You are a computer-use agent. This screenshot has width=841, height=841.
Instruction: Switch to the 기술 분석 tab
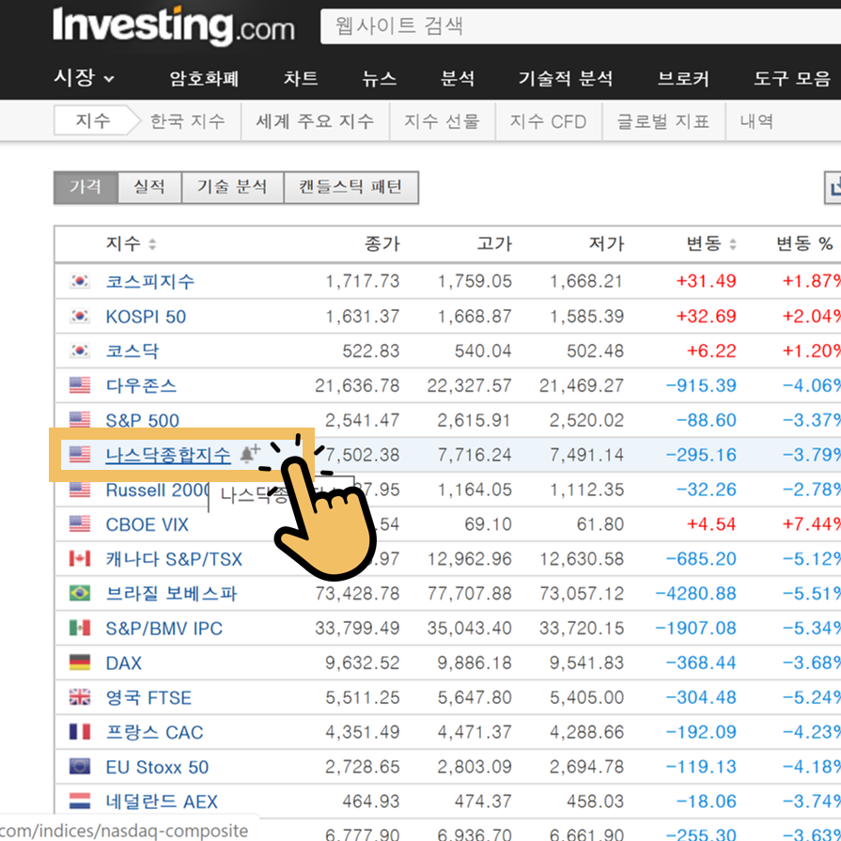click(x=232, y=187)
